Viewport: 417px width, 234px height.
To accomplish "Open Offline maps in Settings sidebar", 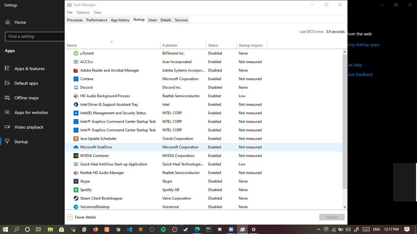I will pos(26,98).
